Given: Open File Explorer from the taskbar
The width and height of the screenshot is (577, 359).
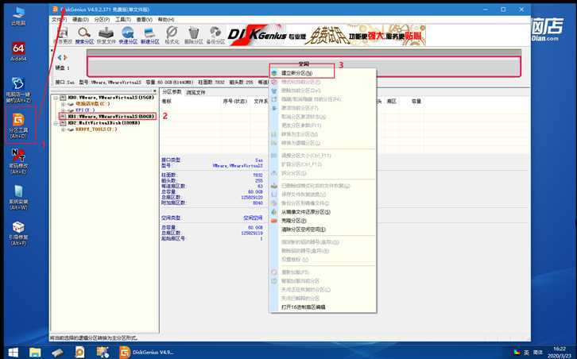Looking at the screenshot, I should 35,353.
